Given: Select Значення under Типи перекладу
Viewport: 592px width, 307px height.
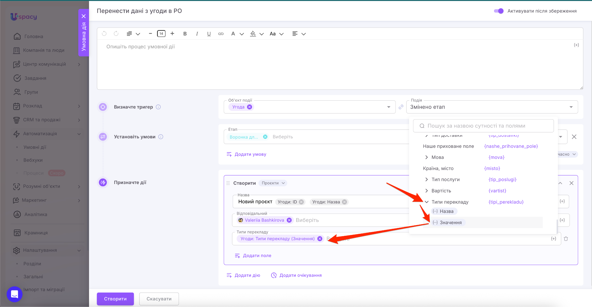Looking at the screenshot, I should [x=450, y=223].
